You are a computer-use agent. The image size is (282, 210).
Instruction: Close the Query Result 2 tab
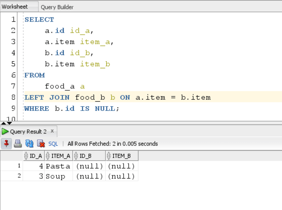(52, 131)
